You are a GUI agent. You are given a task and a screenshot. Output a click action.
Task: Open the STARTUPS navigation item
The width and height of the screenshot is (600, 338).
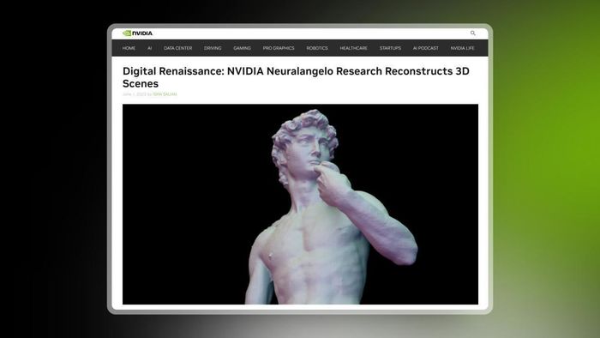pos(390,48)
